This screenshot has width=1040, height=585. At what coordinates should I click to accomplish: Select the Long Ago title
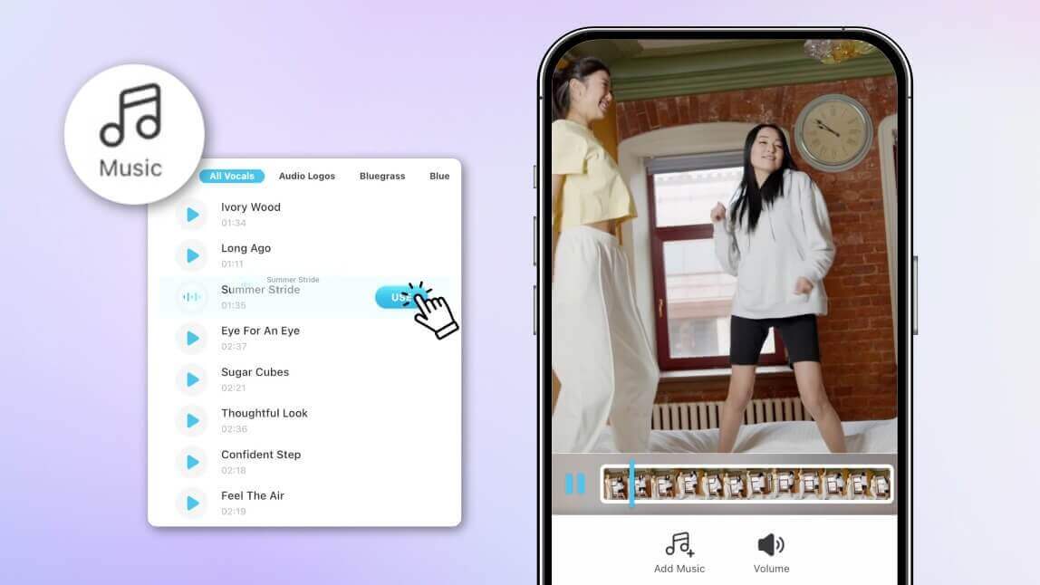[246, 248]
